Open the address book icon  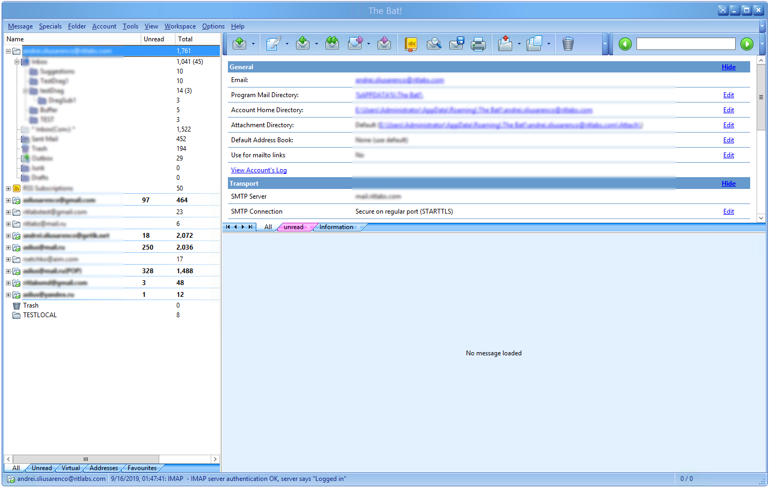[411, 44]
